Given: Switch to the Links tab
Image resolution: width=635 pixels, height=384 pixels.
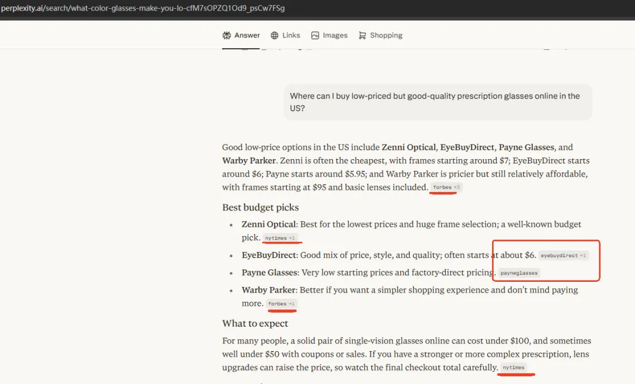Looking at the screenshot, I should (286, 35).
